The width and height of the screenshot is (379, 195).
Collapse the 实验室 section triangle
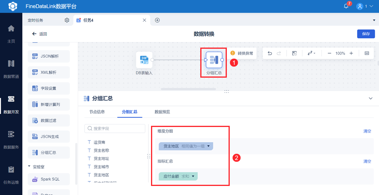click(x=29, y=166)
